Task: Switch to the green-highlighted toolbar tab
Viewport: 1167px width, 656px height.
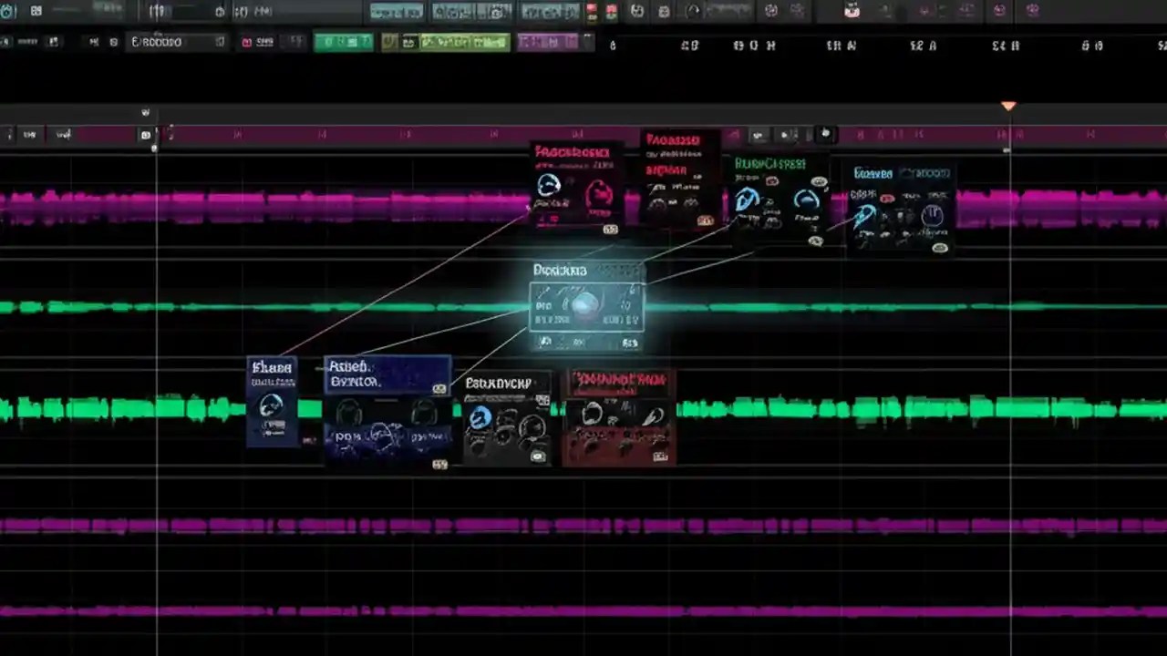Action: point(344,42)
